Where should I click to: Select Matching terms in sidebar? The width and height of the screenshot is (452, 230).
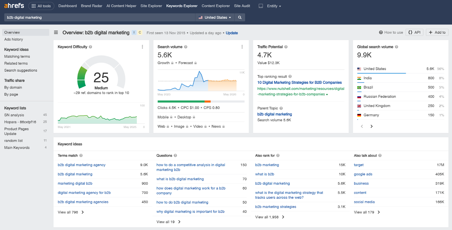click(17, 56)
